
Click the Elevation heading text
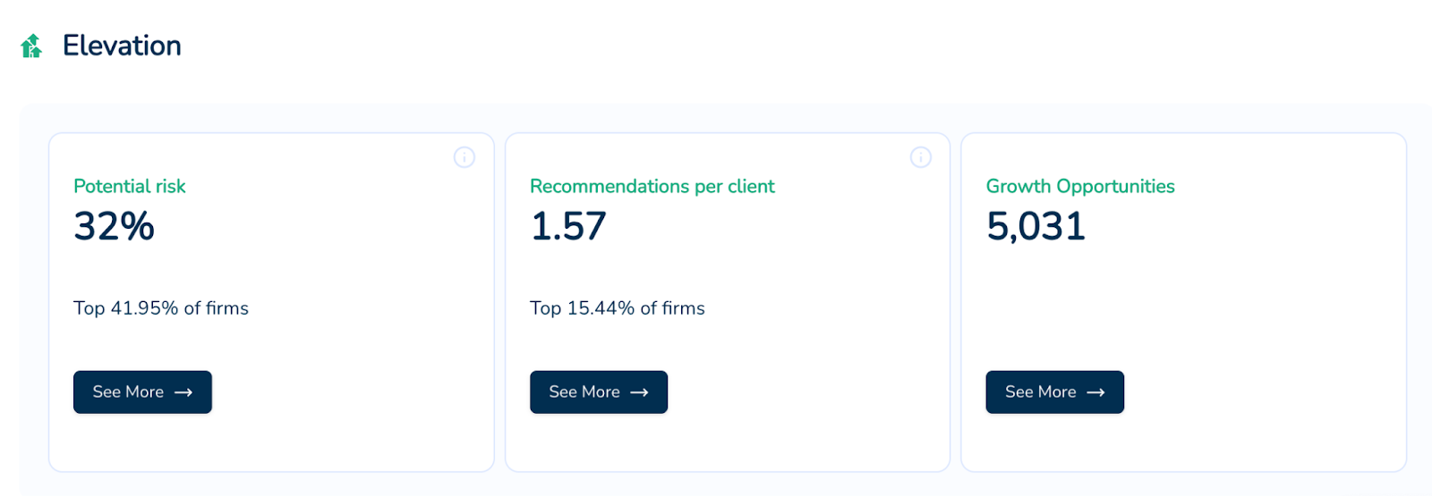click(x=122, y=46)
